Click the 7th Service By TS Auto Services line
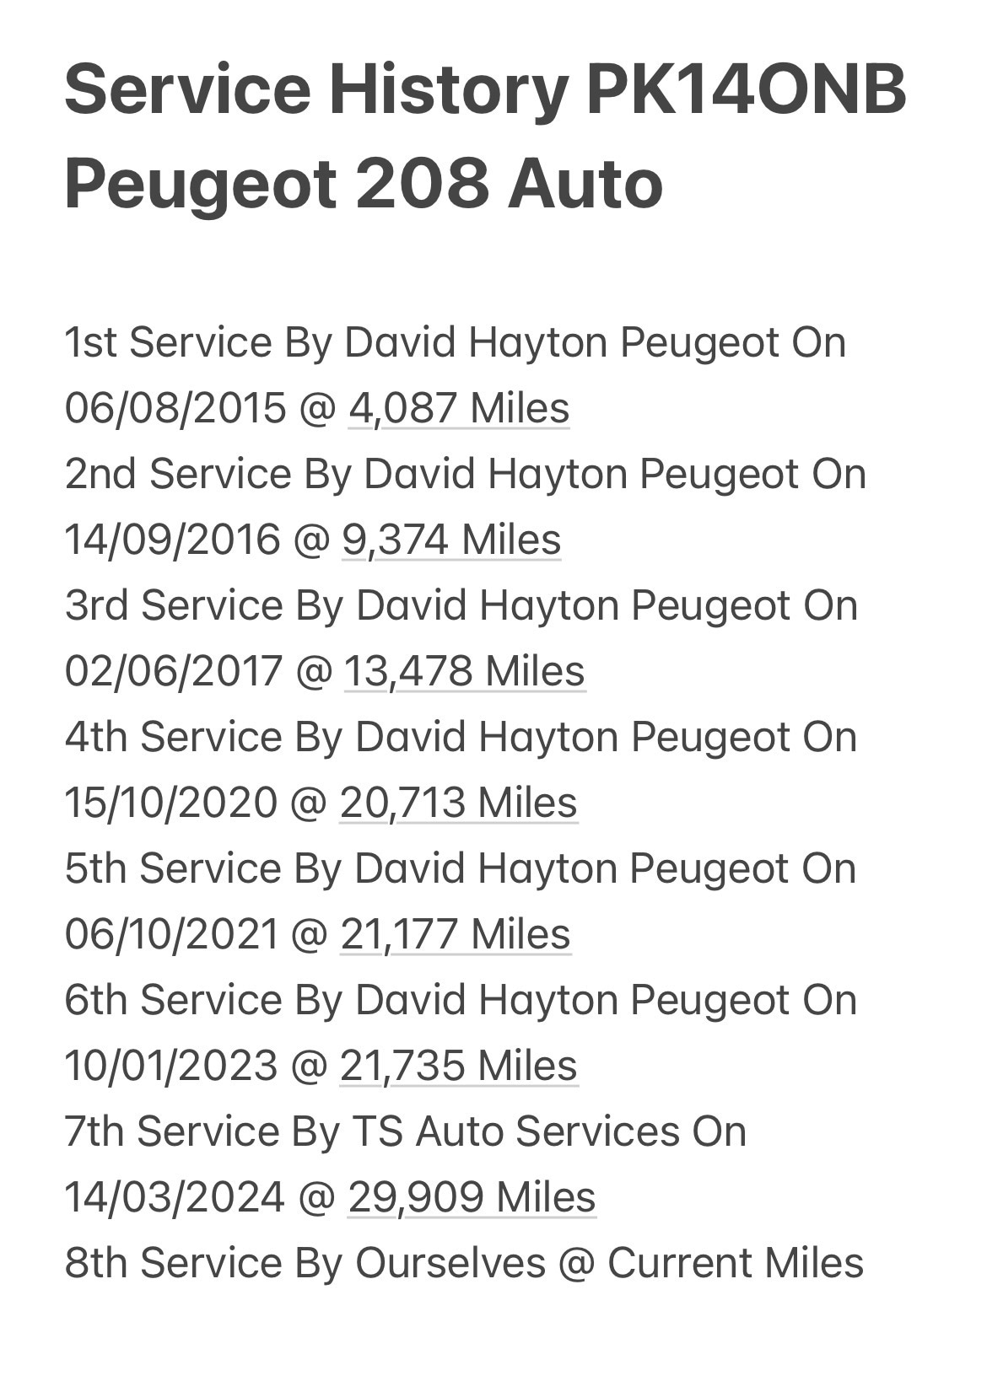This screenshot has height=1381, width=987. (x=405, y=1131)
